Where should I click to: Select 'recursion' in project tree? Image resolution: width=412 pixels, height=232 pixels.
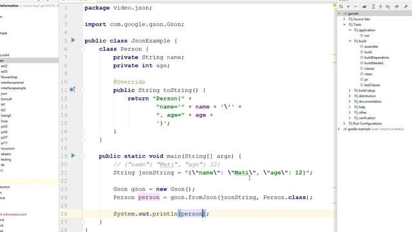click(8, 149)
